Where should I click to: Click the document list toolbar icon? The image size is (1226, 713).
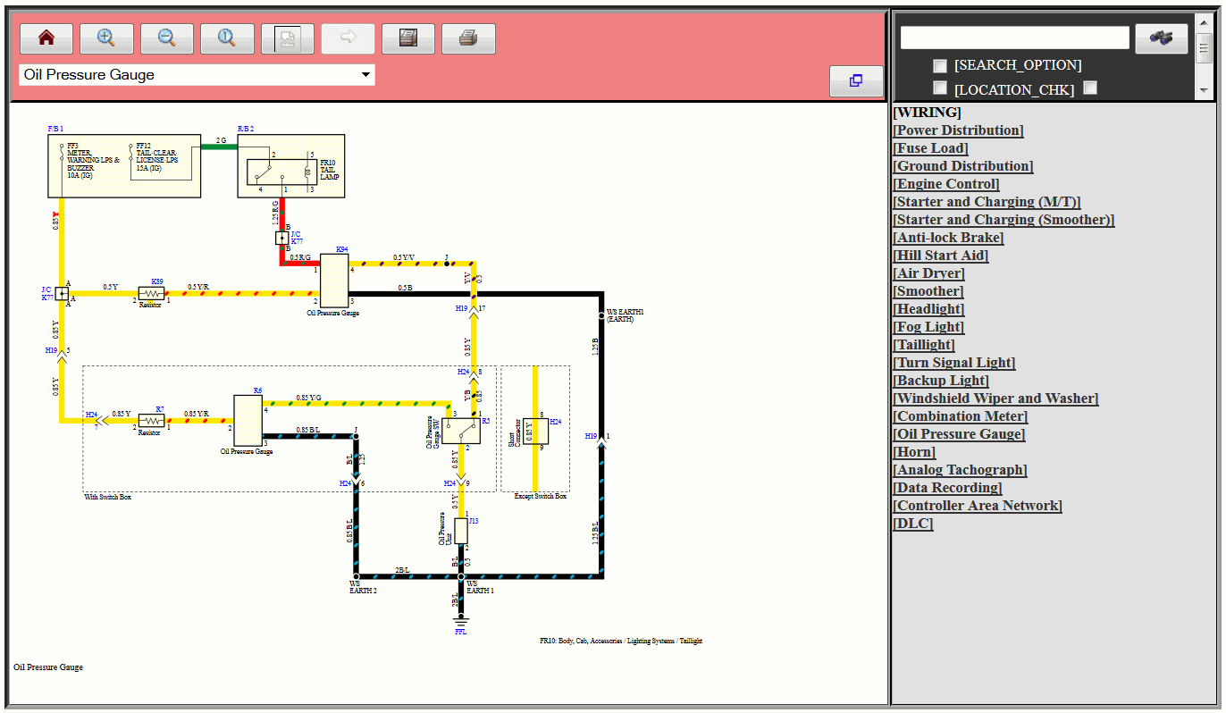click(408, 38)
